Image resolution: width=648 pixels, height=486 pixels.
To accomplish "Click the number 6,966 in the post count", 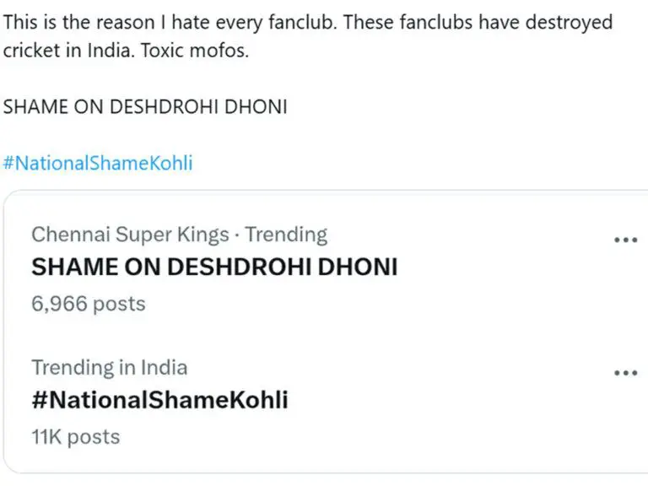I will click(x=59, y=304).
